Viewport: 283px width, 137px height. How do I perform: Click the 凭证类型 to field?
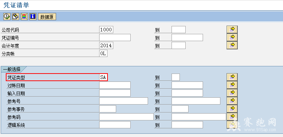[x=176, y=77]
